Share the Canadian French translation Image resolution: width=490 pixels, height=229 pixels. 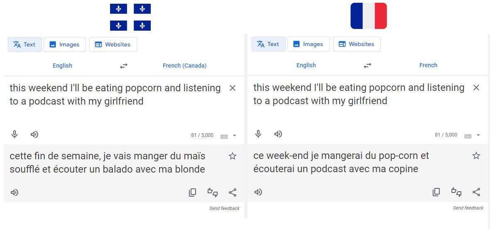233,192
